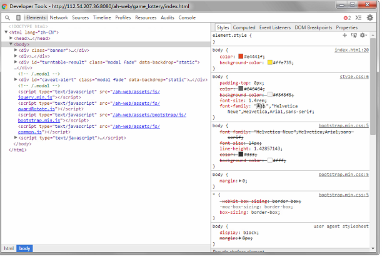This screenshot has width=382, height=257.
Task: Click the Chrome icon in title bar
Action: point(4,6)
